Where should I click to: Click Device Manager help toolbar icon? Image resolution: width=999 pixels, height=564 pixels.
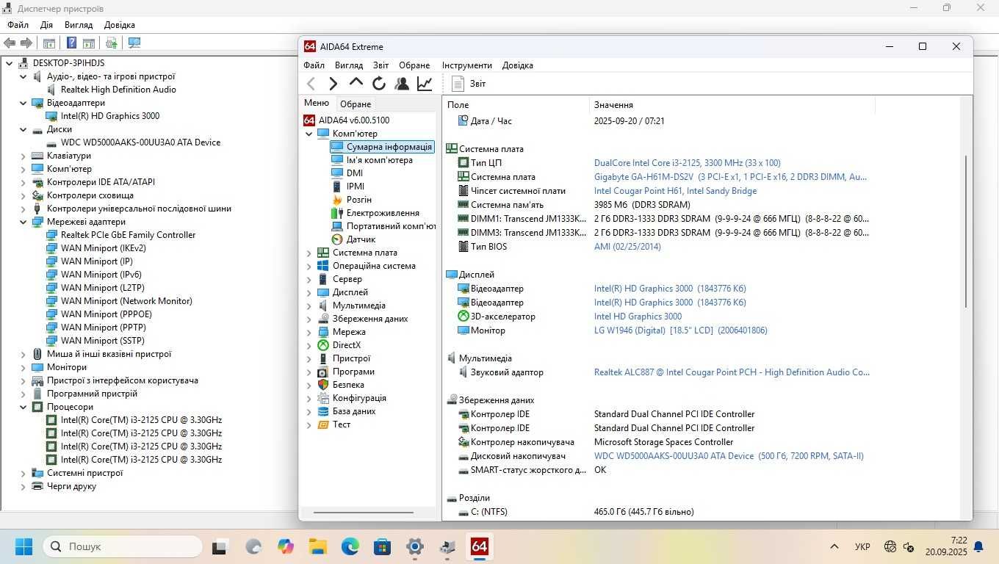71,43
